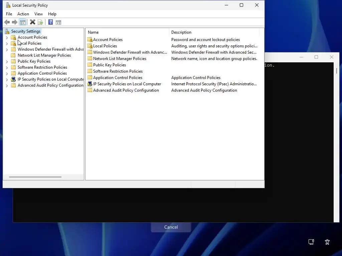This screenshot has height=256, width=342.
Task: Click the IP Security Policies icon in list pane
Action: (90, 84)
